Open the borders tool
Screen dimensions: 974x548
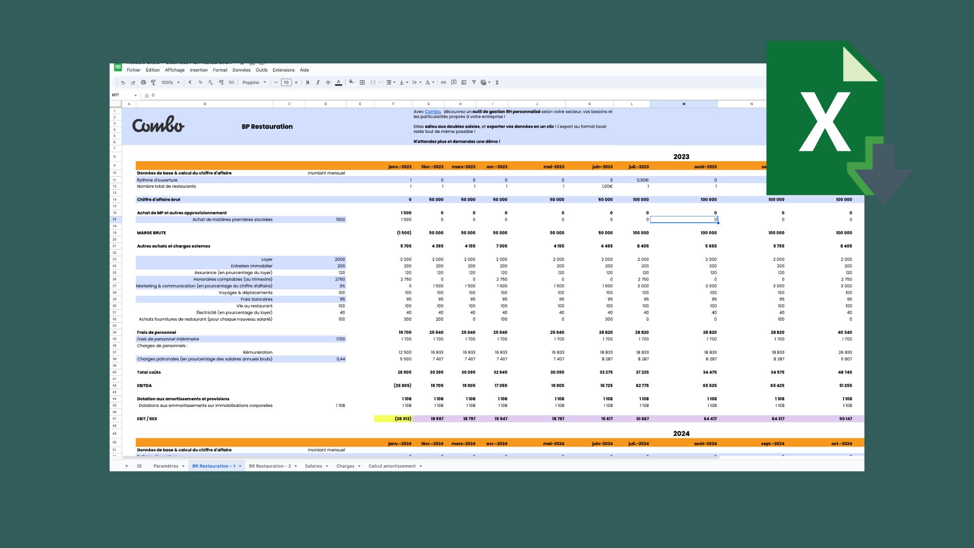click(x=362, y=82)
